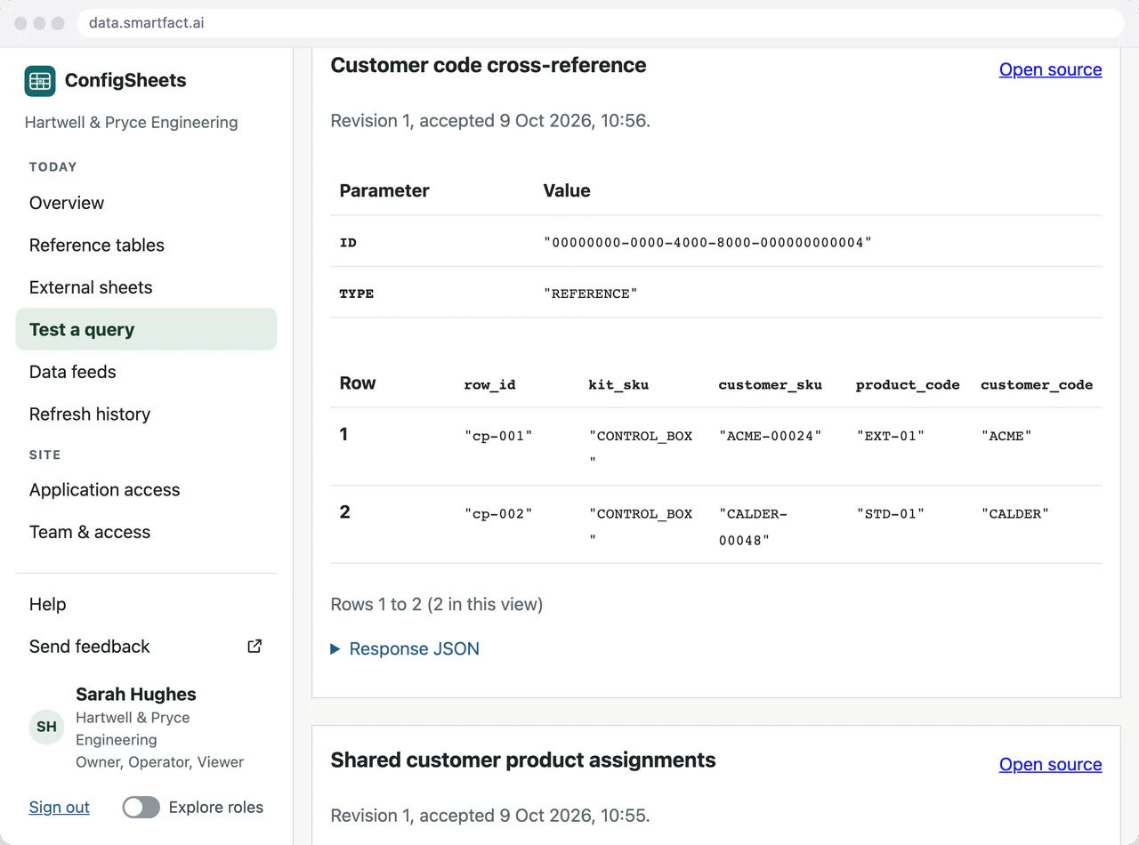The height and width of the screenshot is (845, 1139).
Task: Open source for Customer code cross-reference
Action: [x=1051, y=69]
